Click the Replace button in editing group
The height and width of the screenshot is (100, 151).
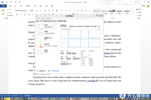tap(139, 12)
